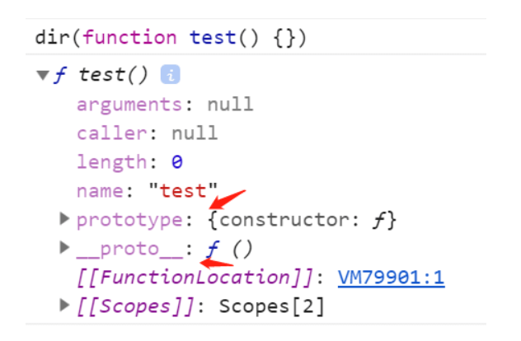The width and height of the screenshot is (521, 341).
Task: Click the name value "test" string
Action: [x=183, y=190]
